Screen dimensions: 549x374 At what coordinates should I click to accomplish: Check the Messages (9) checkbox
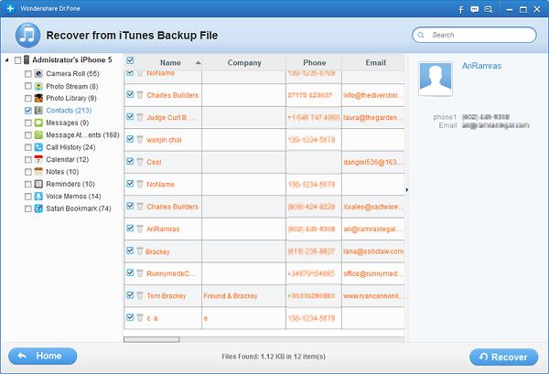click(28, 123)
